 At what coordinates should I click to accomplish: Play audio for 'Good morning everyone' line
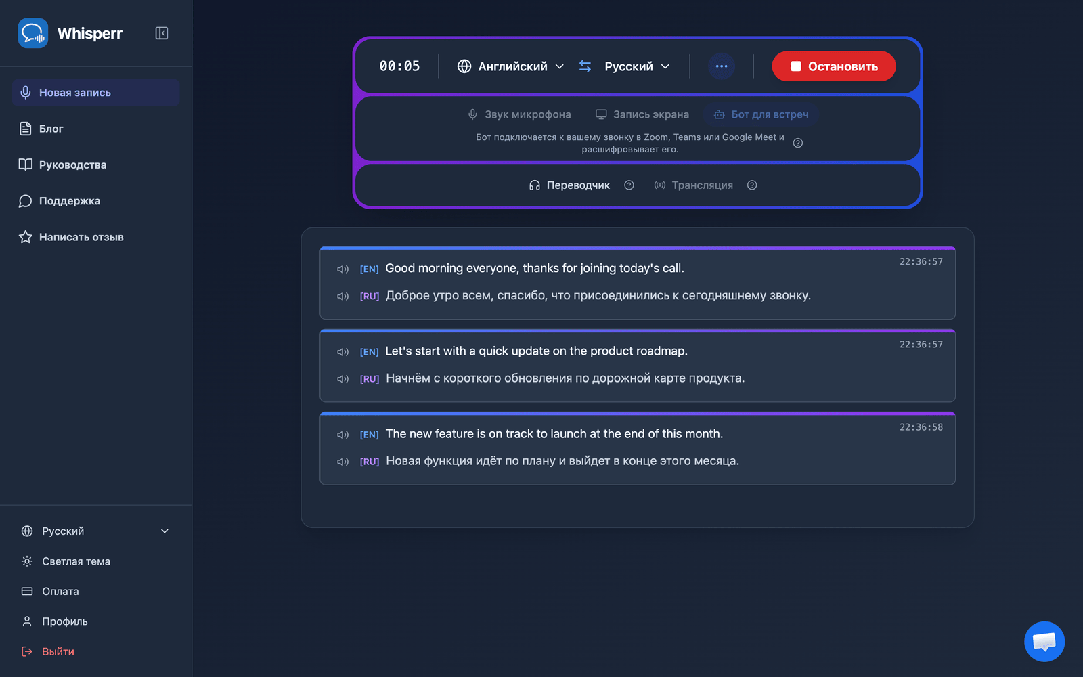[x=343, y=269]
